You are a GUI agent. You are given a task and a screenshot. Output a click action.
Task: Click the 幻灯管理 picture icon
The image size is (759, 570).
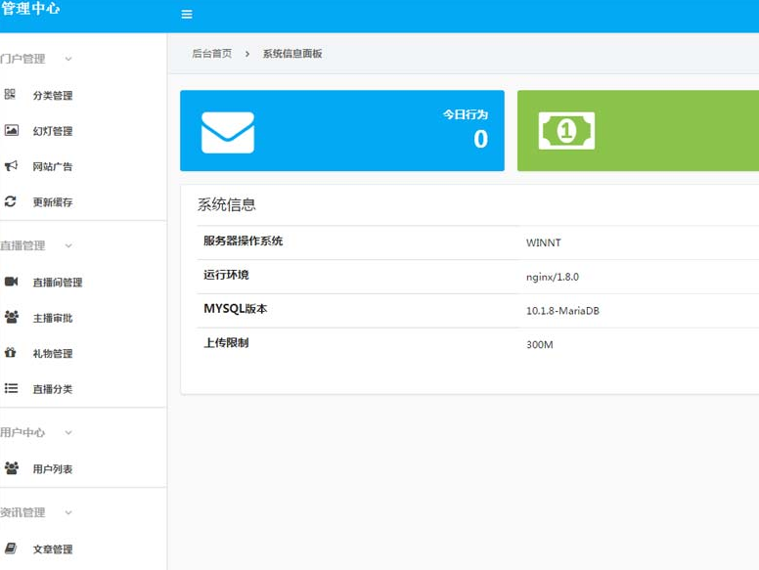point(11,130)
